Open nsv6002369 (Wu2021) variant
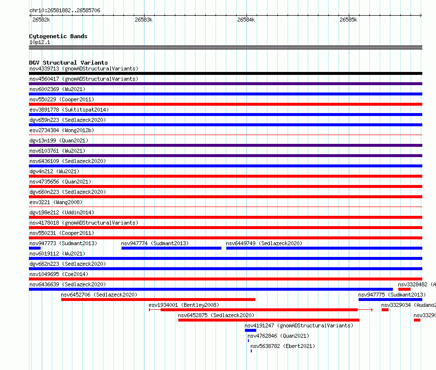Image resolution: width=436 pixels, height=370 pixels. coord(57,89)
